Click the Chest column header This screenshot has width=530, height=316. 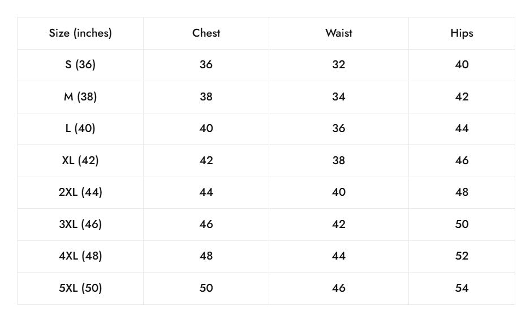[x=206, y=33]
